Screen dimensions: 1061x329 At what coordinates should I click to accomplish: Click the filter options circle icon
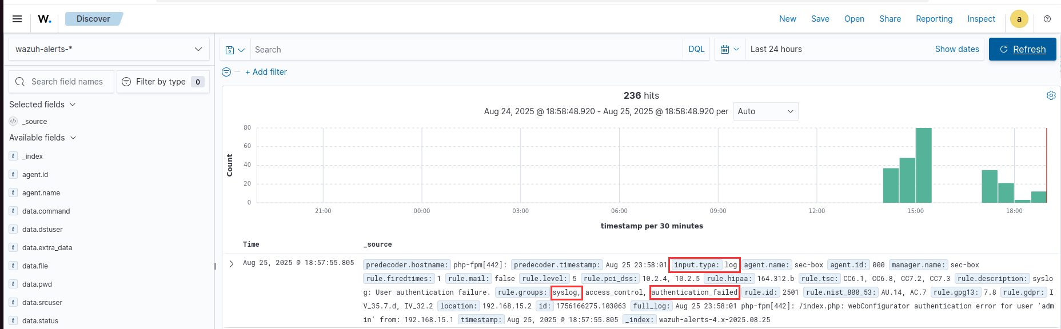tap(226, 72)
